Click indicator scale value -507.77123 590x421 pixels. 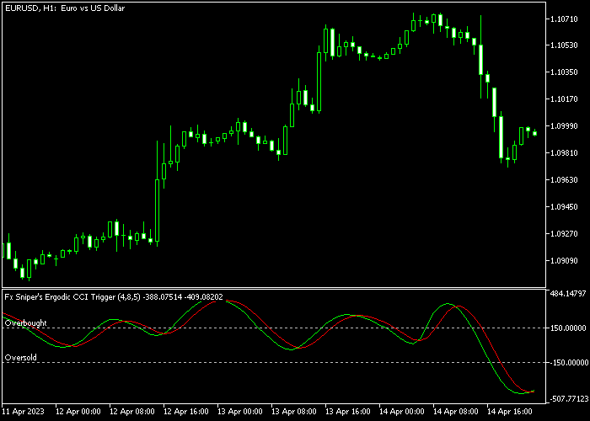point(568,399)
